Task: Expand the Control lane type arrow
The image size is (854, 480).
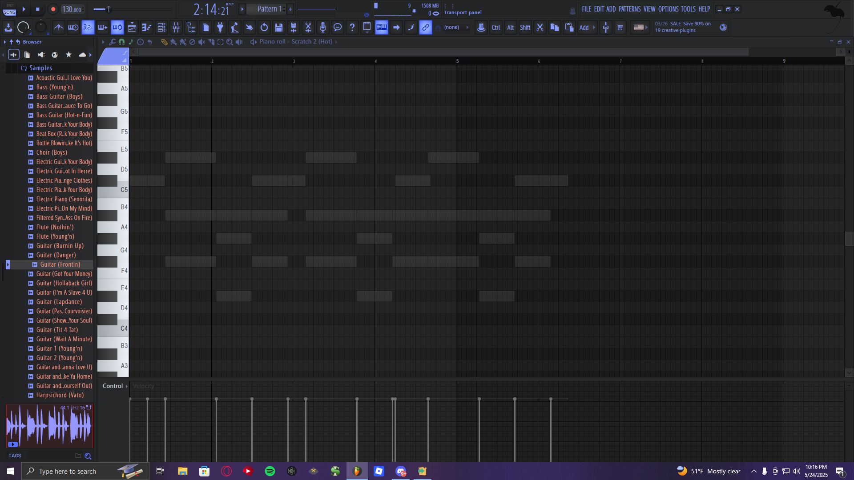Action: click(x=127, y=386)
